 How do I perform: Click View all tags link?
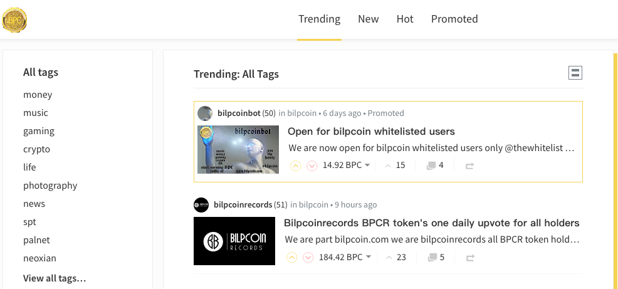(x=55, y=278)
